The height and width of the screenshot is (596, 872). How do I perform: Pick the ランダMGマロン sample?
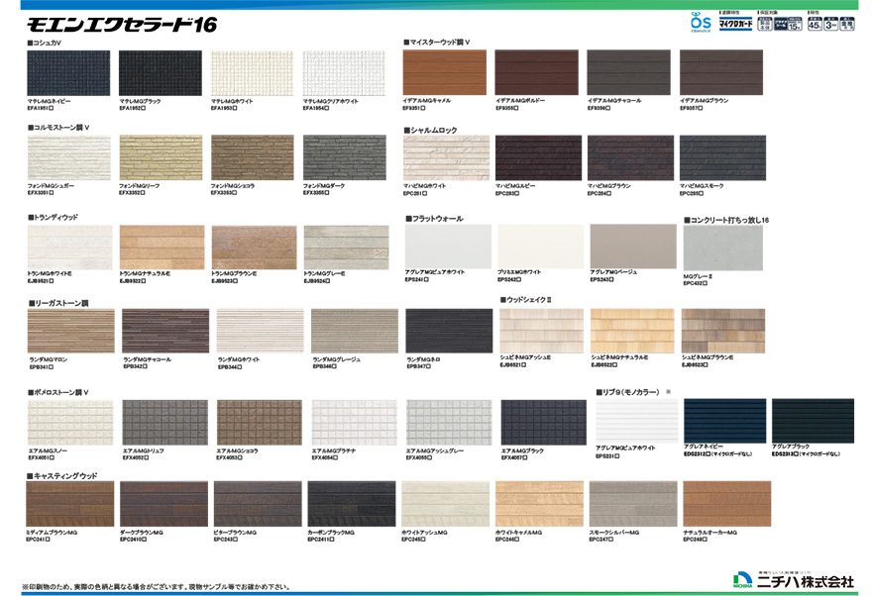(x=71, y=331)
